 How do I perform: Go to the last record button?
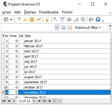tap(44, 101)
